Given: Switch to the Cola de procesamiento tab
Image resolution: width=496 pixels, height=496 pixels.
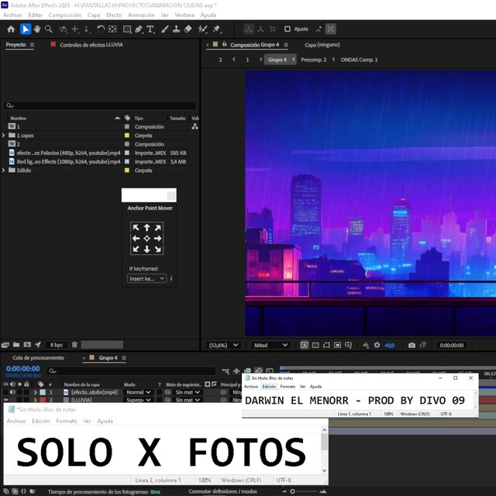Looking at the screenshot, I should 38,358.
